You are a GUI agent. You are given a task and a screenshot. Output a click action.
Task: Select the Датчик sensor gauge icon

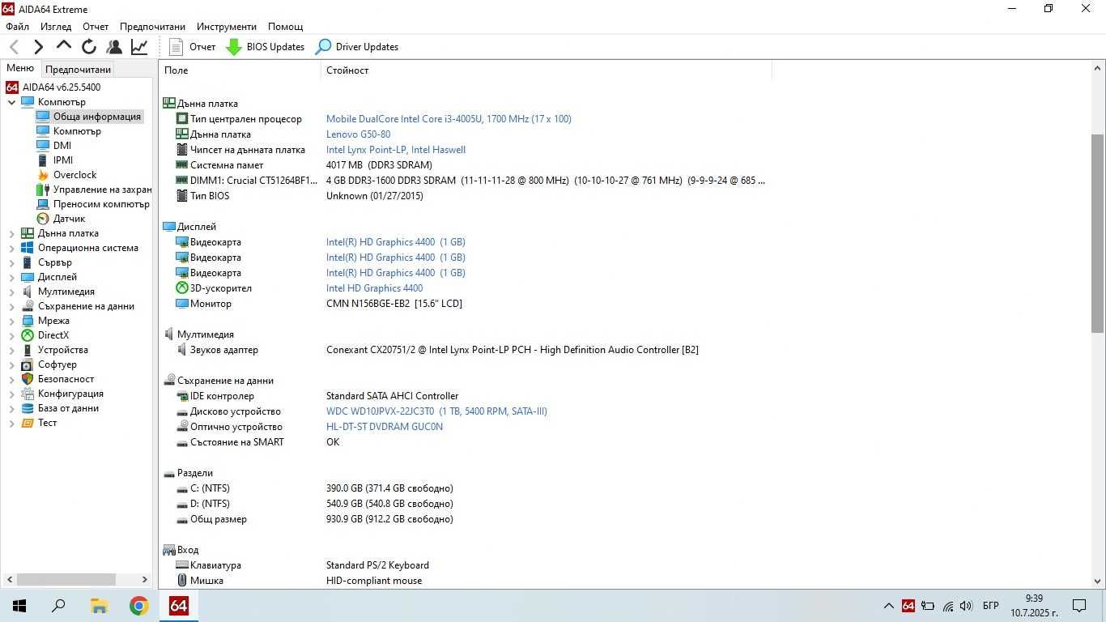(x=43, y=219)
